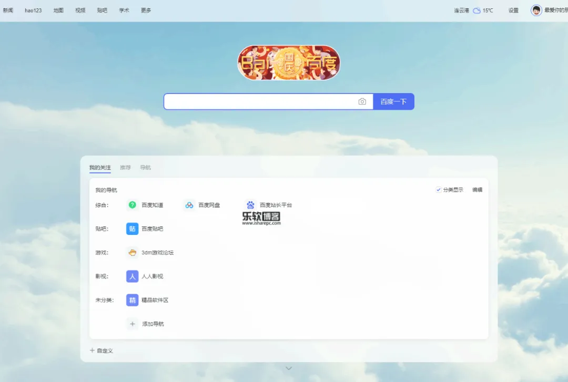
Task: Click the 精品软件区 text link
Action: coord(155,300)
